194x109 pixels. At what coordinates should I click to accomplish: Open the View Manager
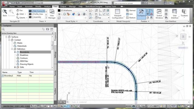pyautogui.click(x=52, y=14)
